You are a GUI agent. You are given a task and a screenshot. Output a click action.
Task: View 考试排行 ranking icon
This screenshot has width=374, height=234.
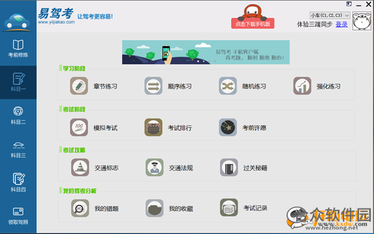point(153,128)
